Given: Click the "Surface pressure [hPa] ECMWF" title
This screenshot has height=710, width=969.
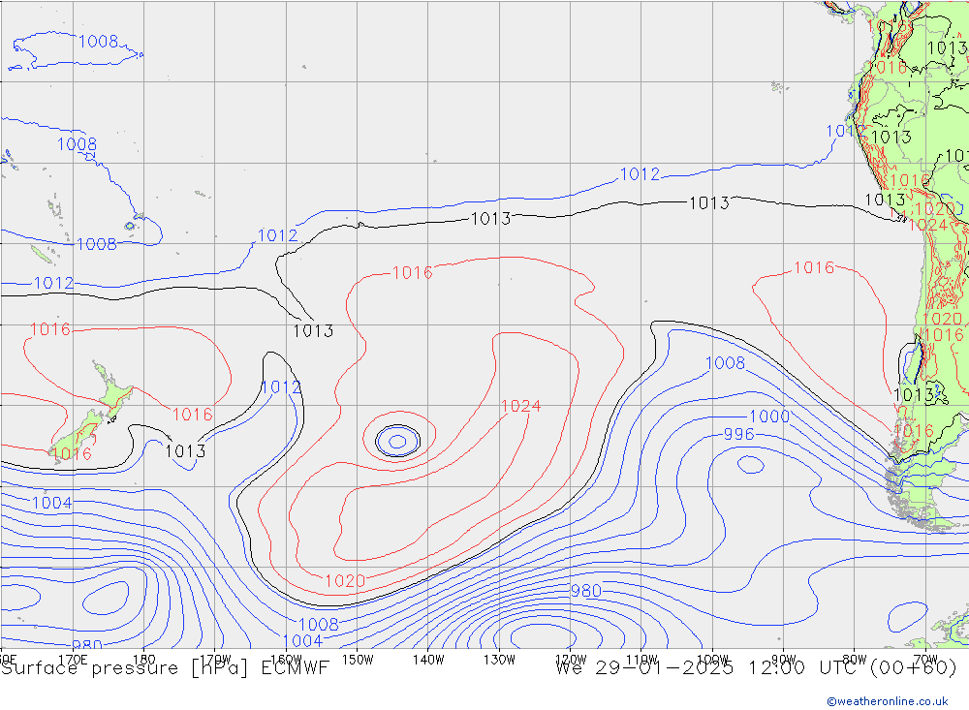Looking at the screenshot, I should click(x=165, y=668).
